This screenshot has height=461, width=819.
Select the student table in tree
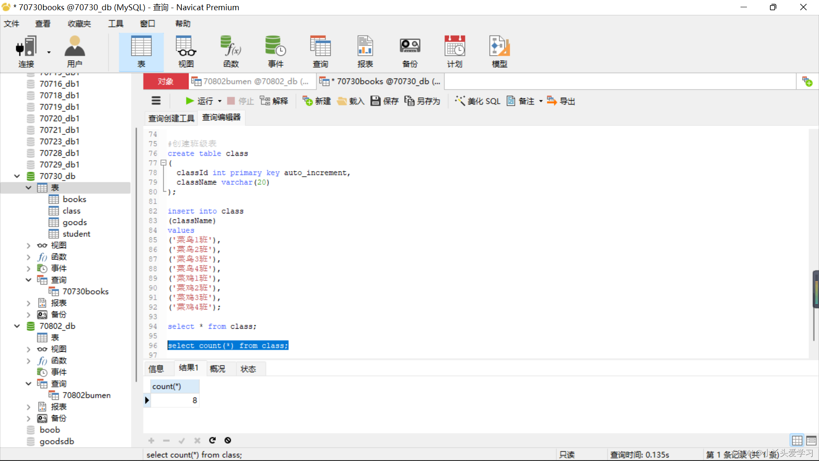(76, 234)
